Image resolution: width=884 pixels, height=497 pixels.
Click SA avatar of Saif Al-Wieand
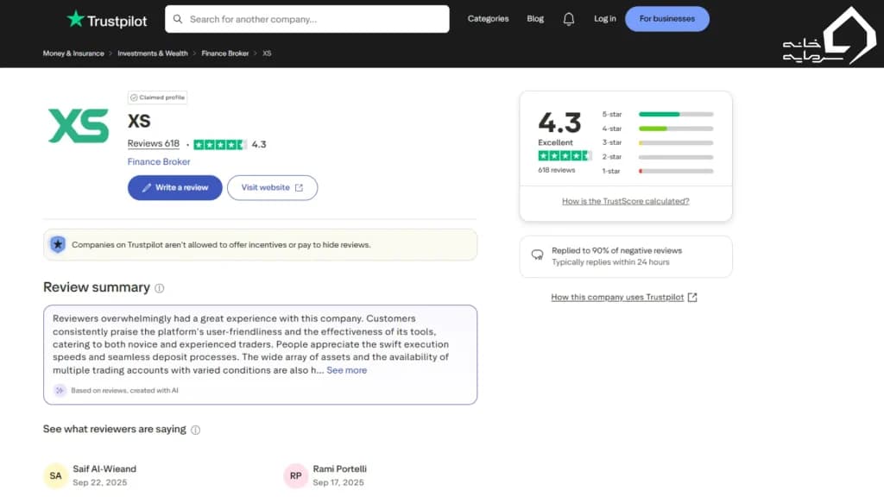pos(56,476)
